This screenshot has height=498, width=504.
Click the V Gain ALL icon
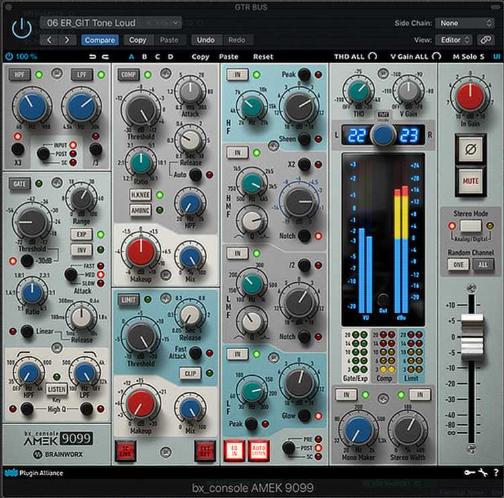tap(436, 56)
